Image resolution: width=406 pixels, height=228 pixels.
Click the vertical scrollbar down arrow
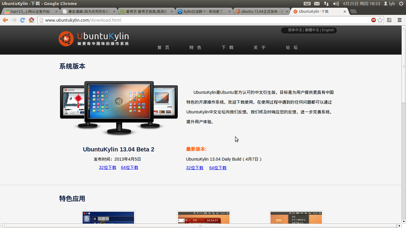[x=404, y=221]
